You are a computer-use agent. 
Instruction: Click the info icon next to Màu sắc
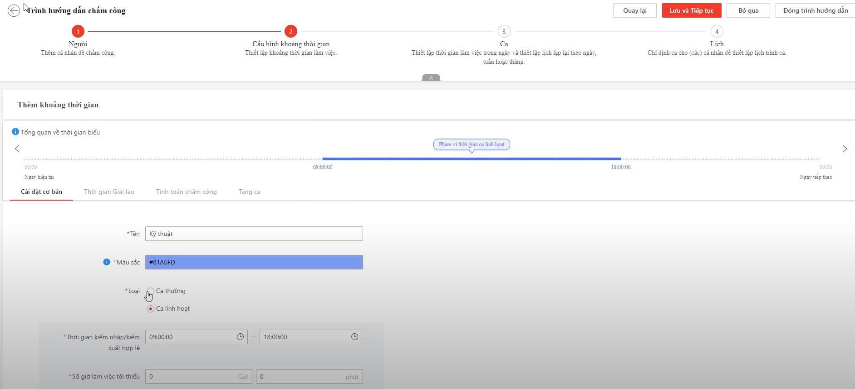pos(107,262)
